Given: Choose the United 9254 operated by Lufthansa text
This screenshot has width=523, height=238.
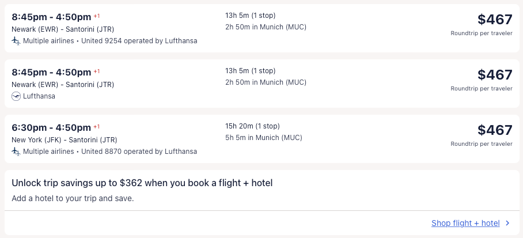Looking at the screenshot, I should (x=139, y=41).
